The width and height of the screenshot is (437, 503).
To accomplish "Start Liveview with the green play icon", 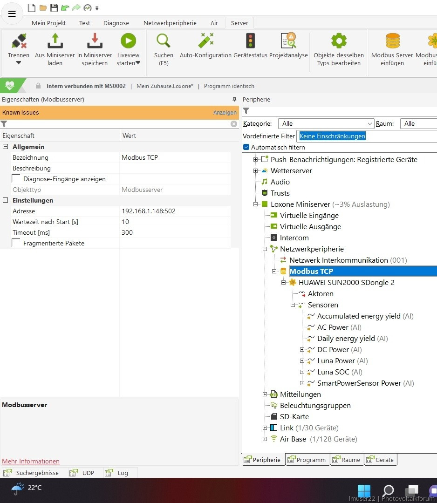I will (128, 41).
